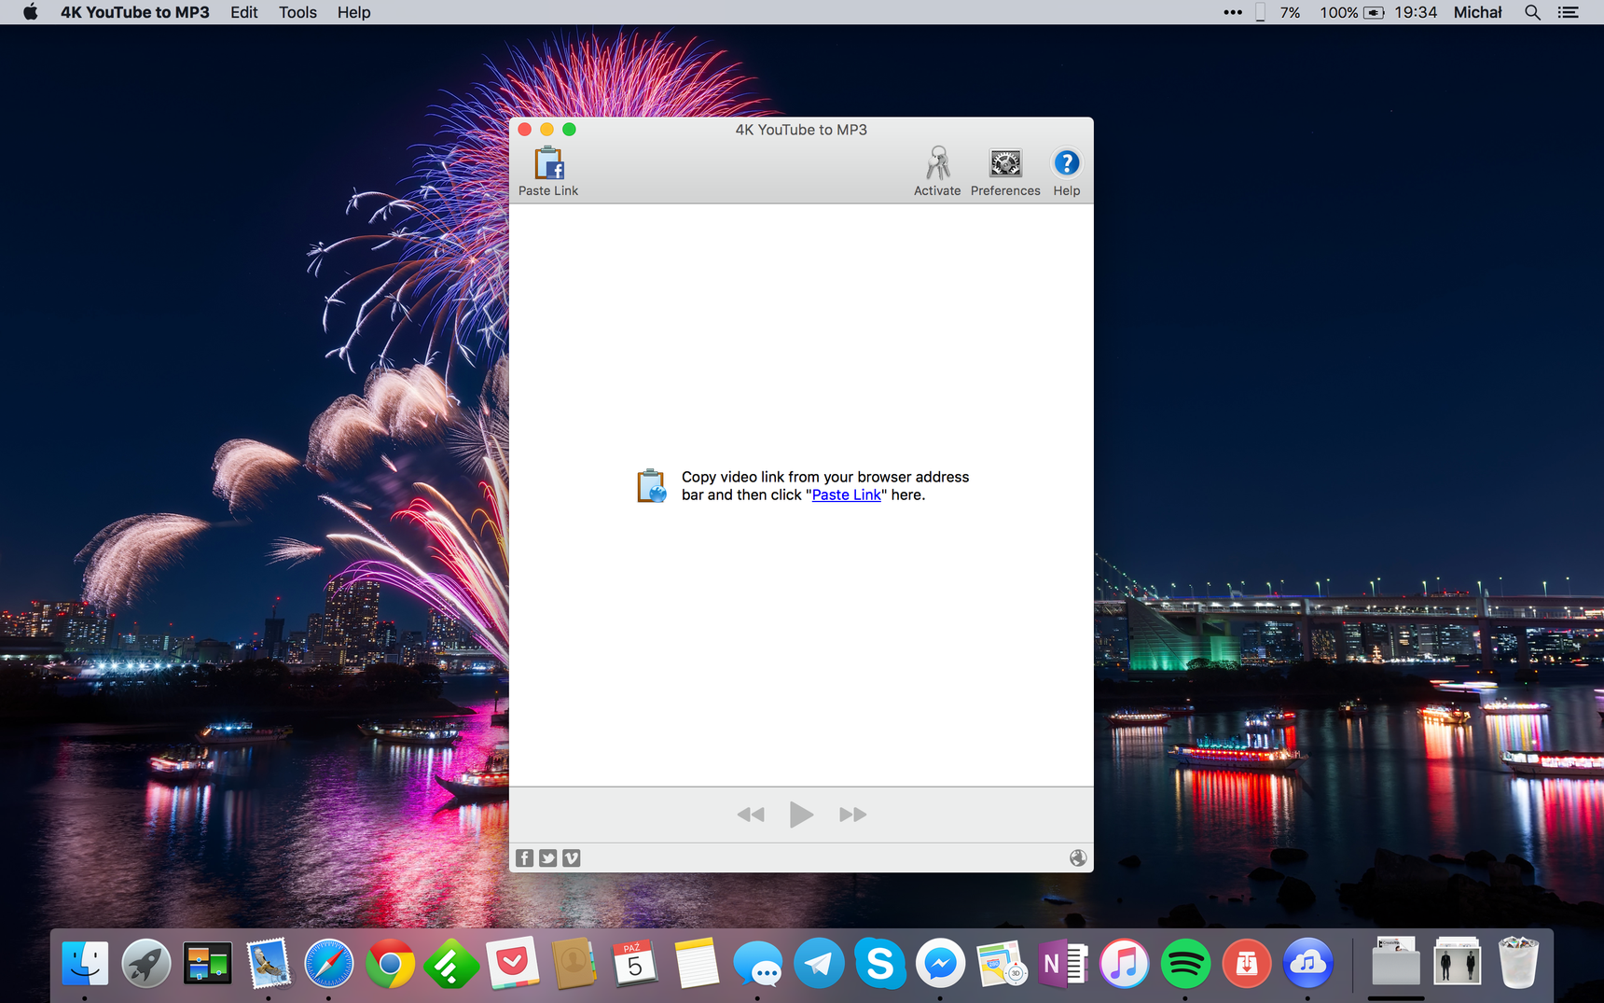Click the Paste Link toolbar icon
The width and height of the screenshot is (1604, 1003).
pyautogui.click(x=548, y=164)
